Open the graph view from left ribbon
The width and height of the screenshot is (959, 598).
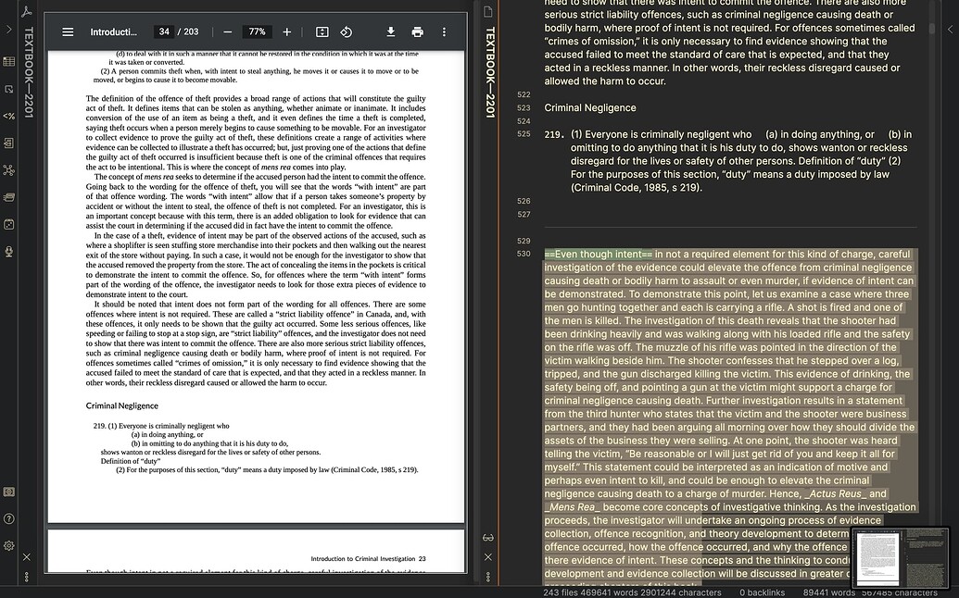click(9, 171)
